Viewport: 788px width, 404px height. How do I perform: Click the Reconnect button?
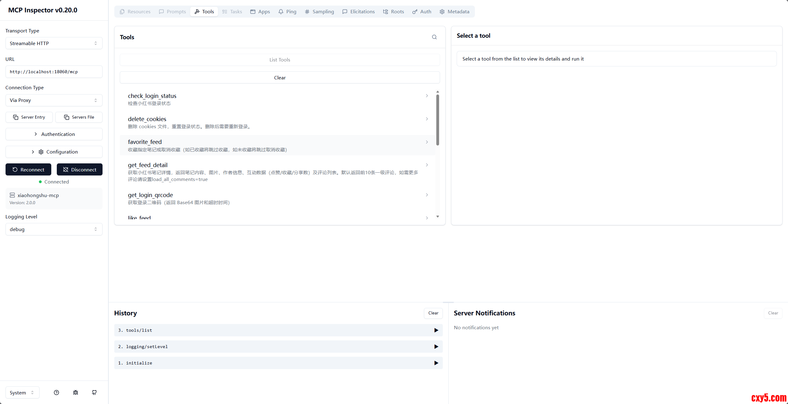pyautogui.click(x=28, y=170)
